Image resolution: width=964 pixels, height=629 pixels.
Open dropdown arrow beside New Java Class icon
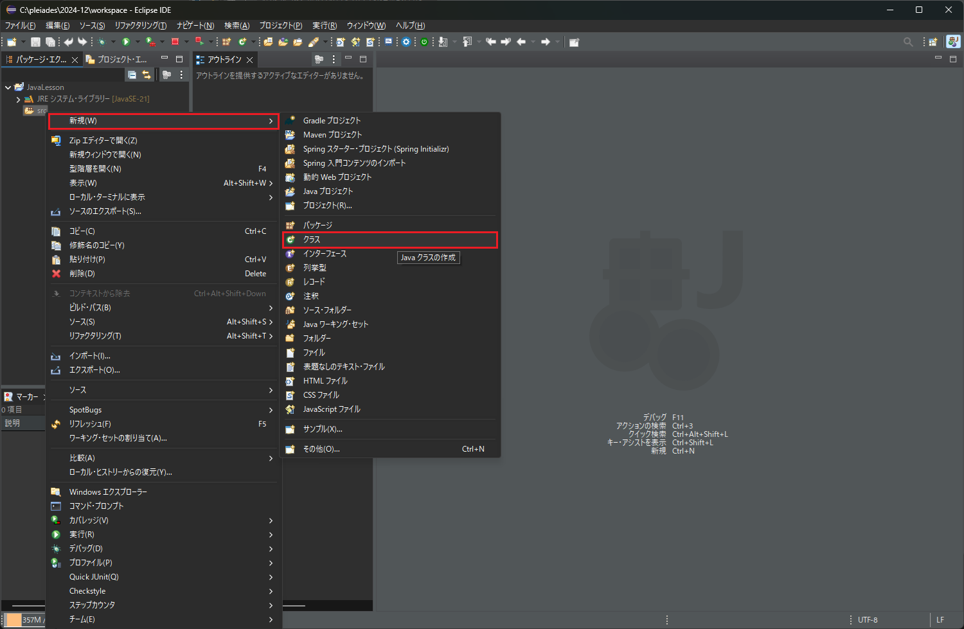coord(254,42)
